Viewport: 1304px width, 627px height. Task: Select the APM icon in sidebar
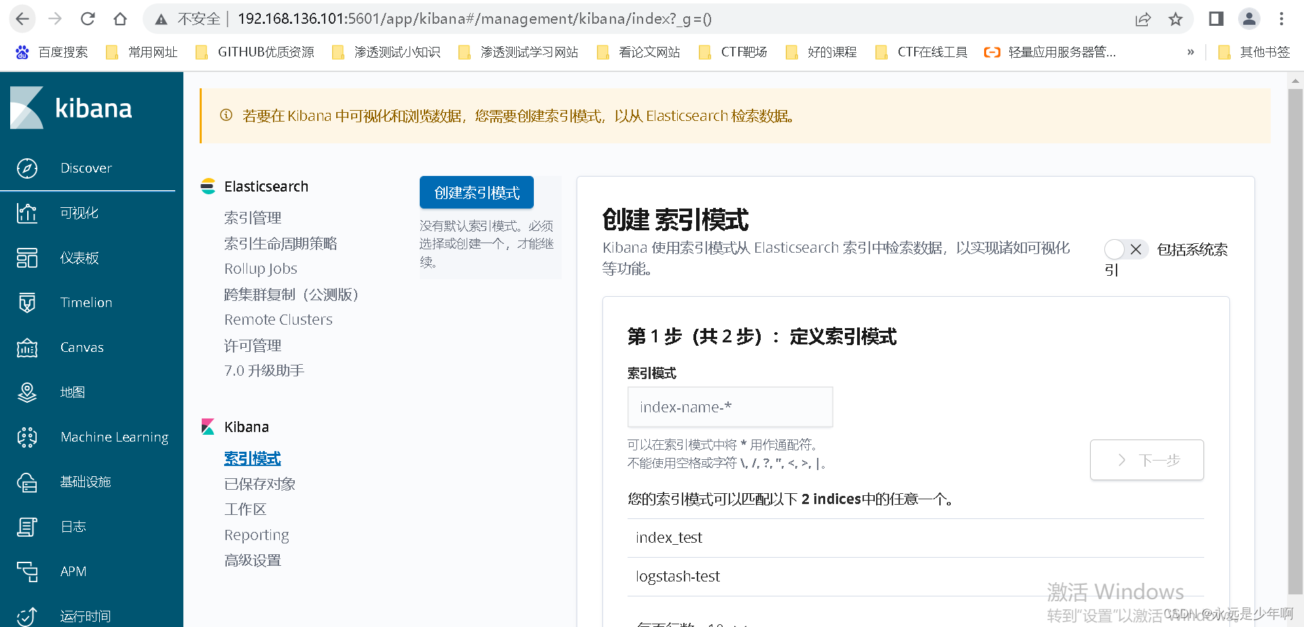[x=27, y=571]
